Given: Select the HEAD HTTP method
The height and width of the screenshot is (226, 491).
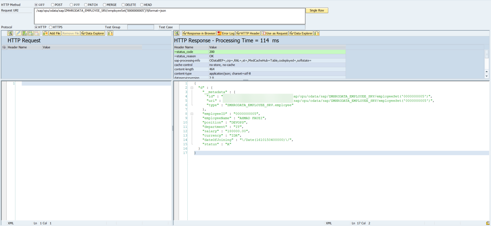Looking at the screenshot, I should [142, 5].
